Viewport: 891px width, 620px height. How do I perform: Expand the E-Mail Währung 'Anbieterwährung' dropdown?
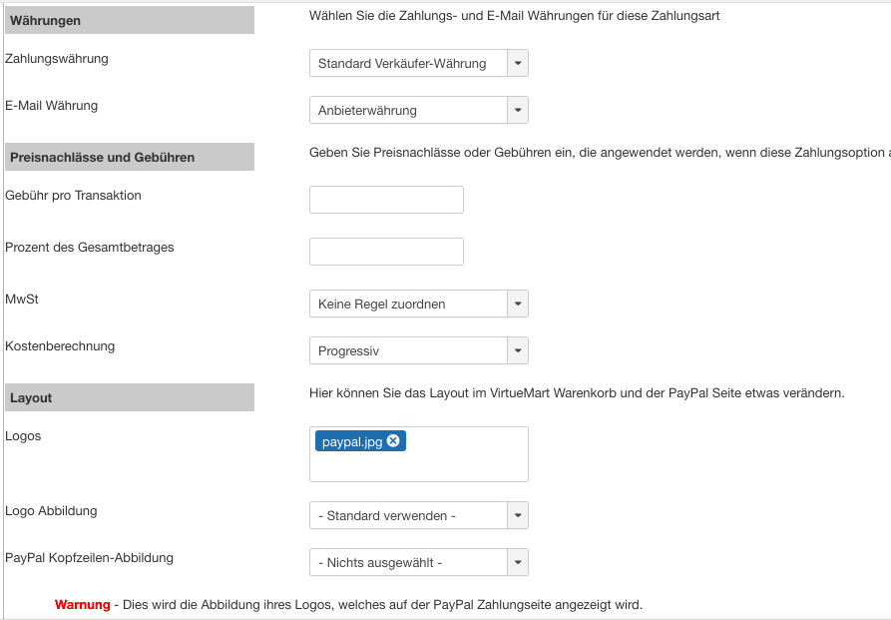click(418, 110)
